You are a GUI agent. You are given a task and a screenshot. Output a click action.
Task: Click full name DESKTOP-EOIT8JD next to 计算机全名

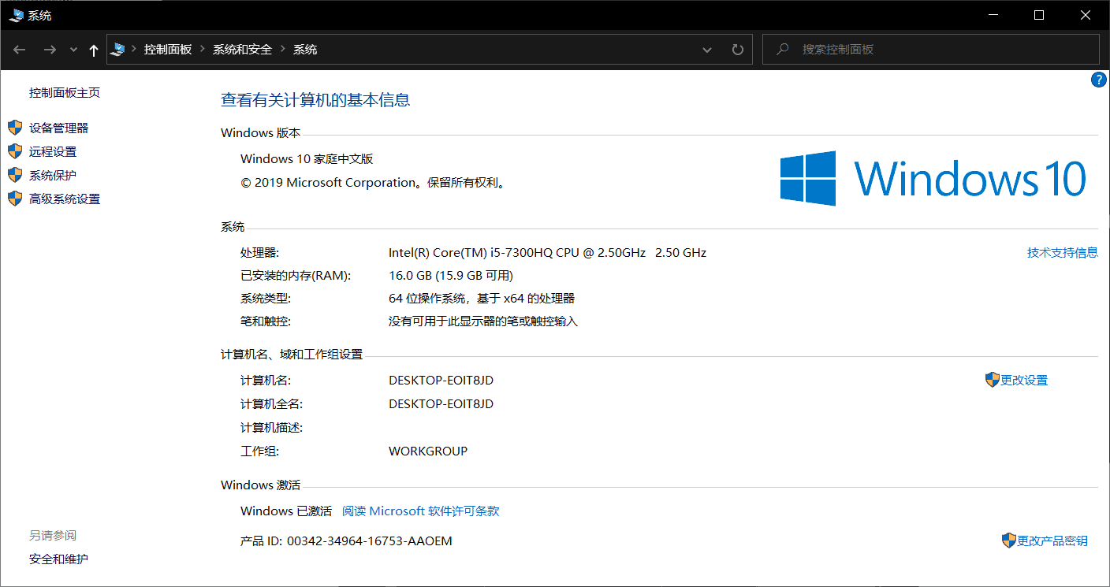coord(441,404)
